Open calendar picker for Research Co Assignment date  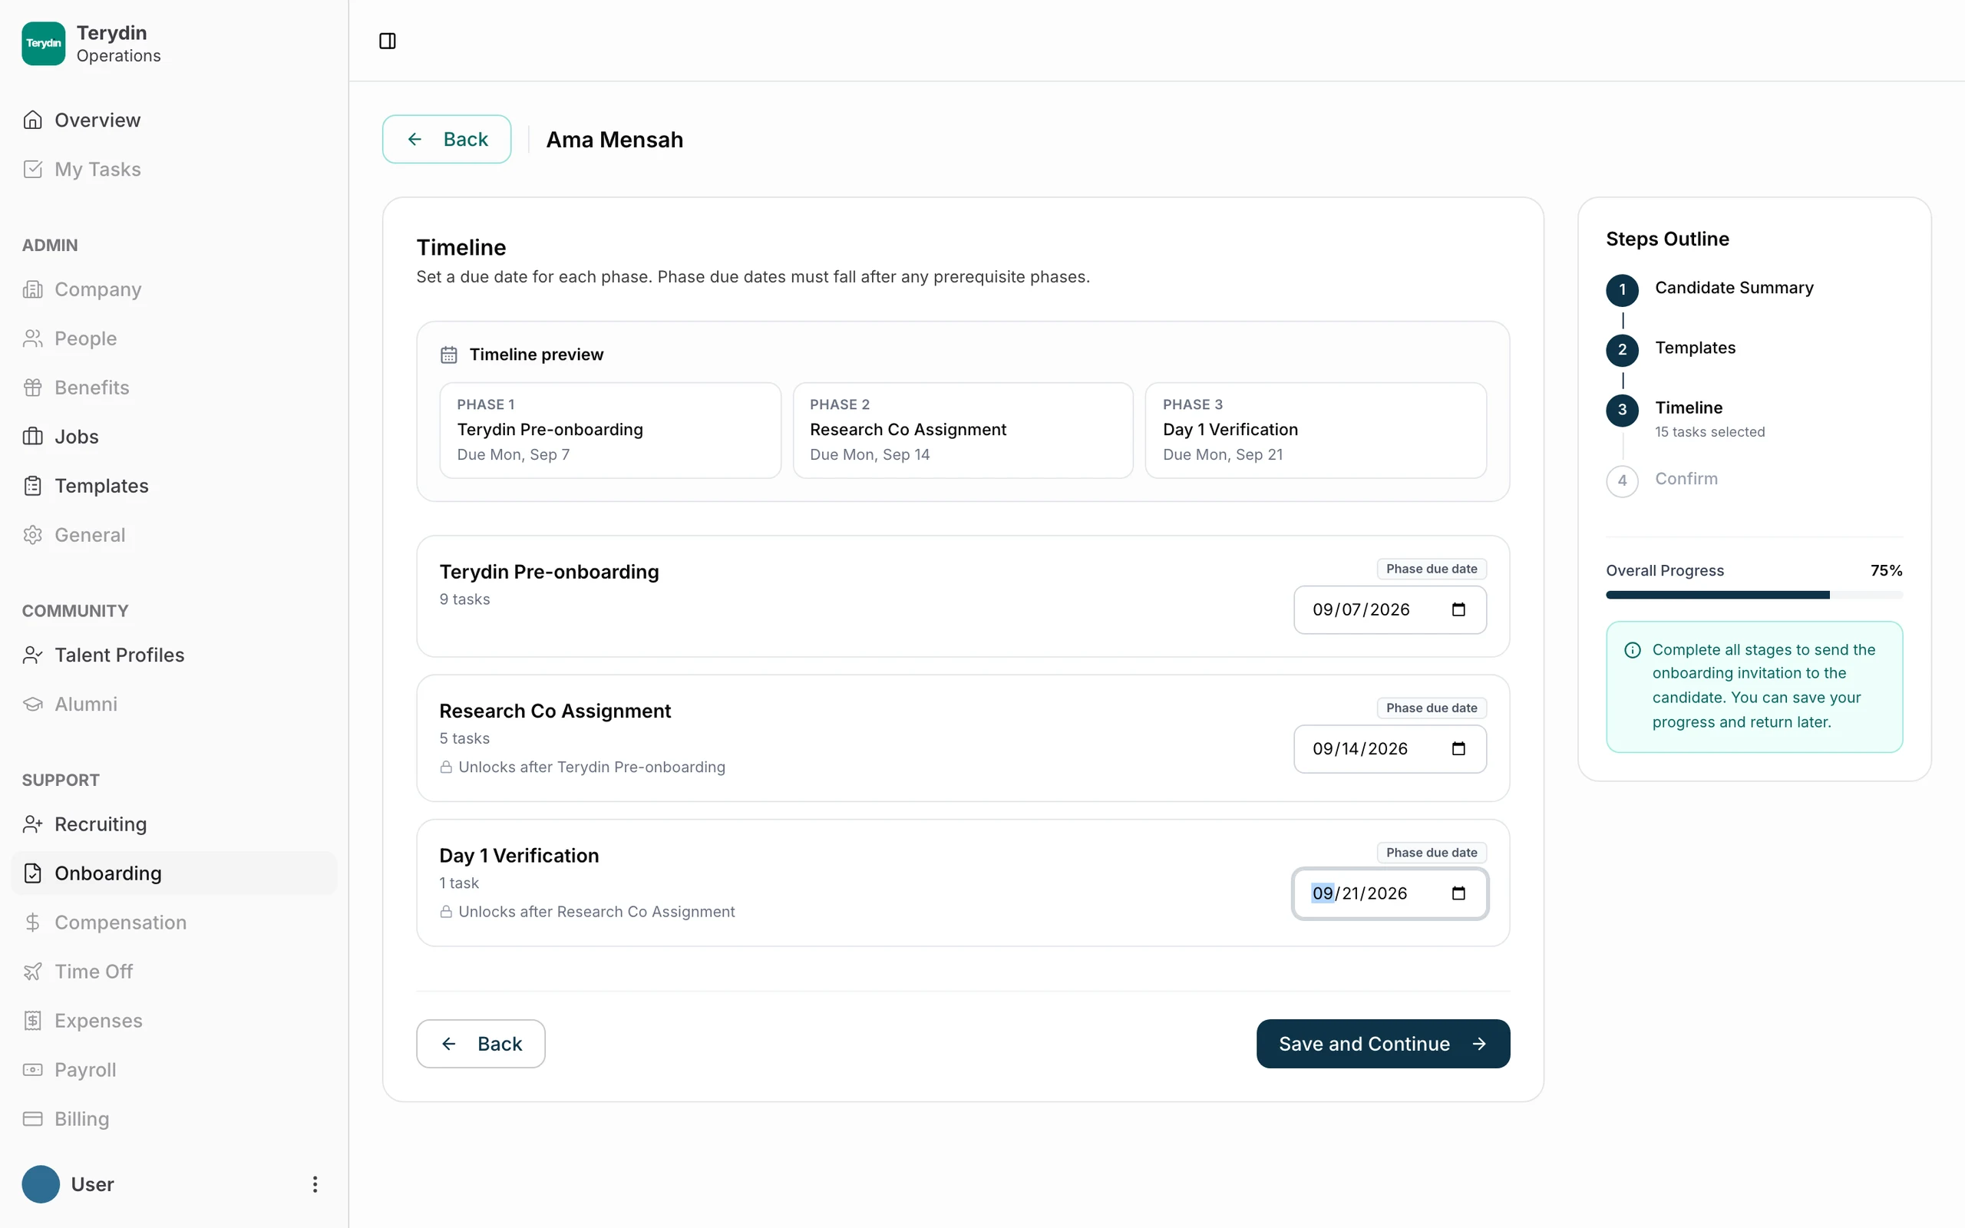1458,749
